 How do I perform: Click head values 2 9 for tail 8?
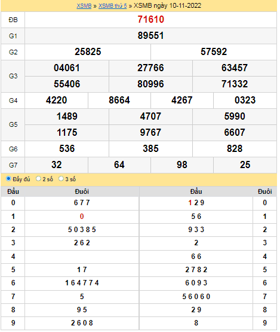coord(196,310)
